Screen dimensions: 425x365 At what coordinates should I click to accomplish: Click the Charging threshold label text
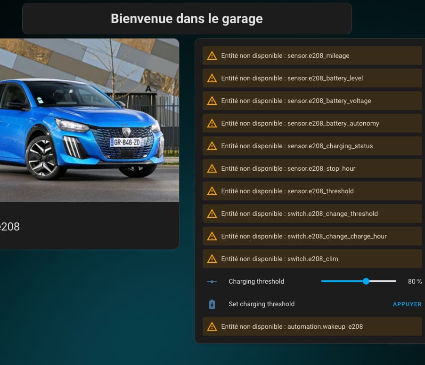click(256, 282)
